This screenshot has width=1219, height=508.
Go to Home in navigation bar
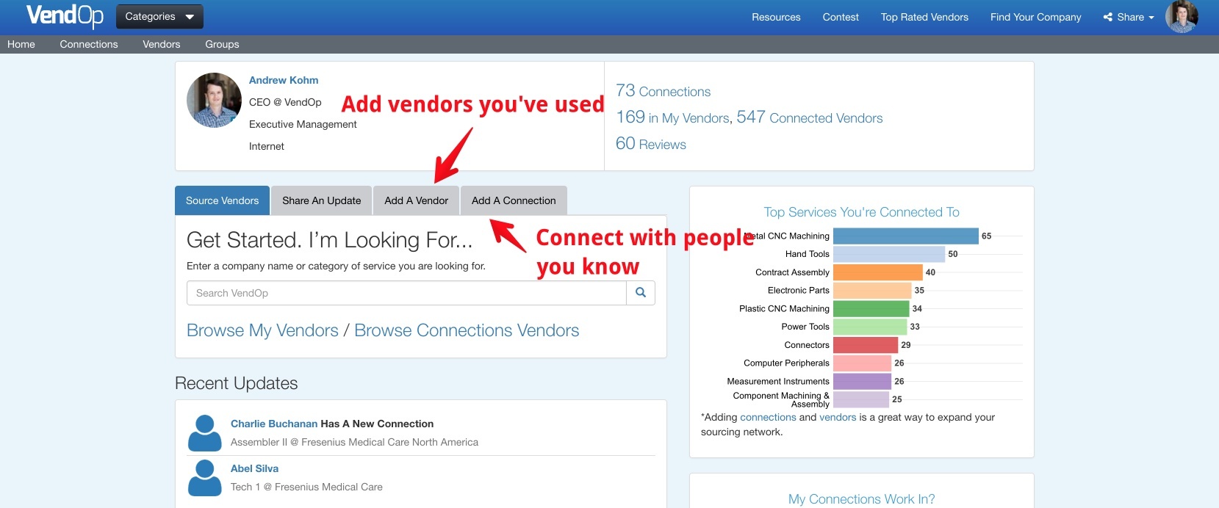[21, 44]
